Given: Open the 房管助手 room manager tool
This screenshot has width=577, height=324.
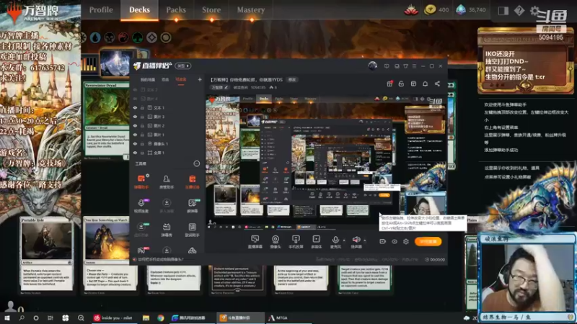Looking at the screenshot, I should [167, 181].
